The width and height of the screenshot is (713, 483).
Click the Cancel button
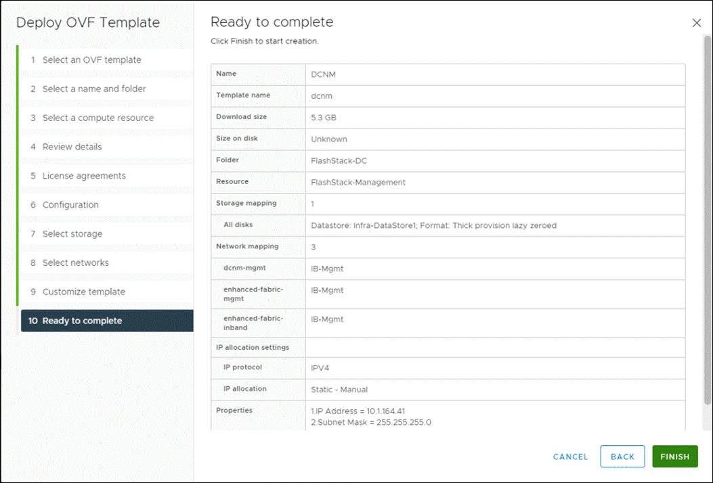point(569,457)
